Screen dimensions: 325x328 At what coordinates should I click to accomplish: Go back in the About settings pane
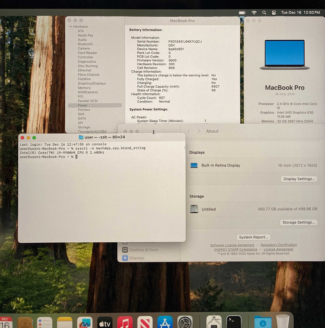click(189, 131)
